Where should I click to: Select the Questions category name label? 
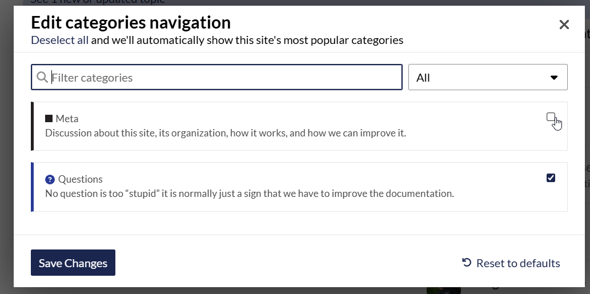(x=80, y=179)
